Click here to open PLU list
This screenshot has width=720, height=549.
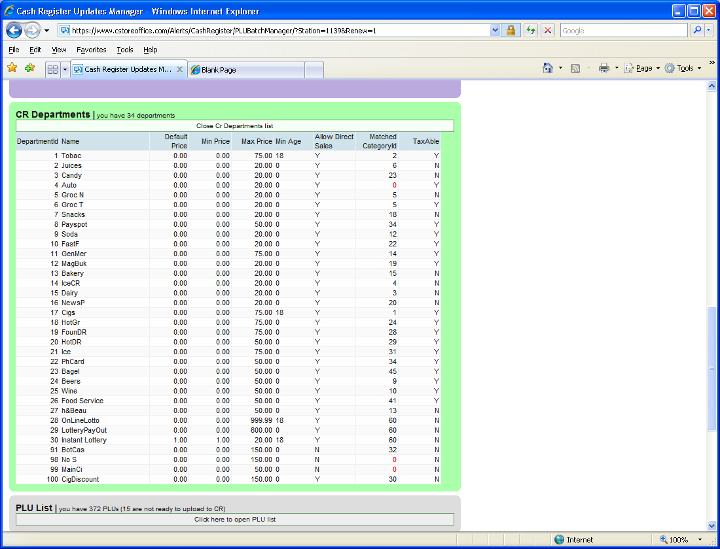tap(234, 520)
